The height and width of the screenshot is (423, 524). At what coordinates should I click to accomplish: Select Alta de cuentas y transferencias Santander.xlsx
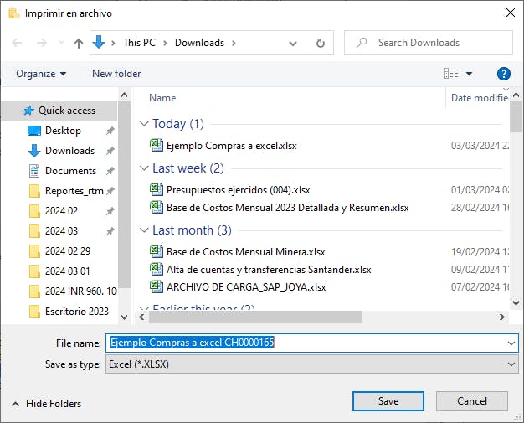(x=269, y=270)
